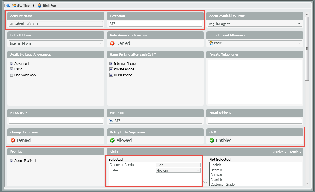
Task: Click the red Denied icon under Auto Answer Interaction
Action: tap(112, 43)
